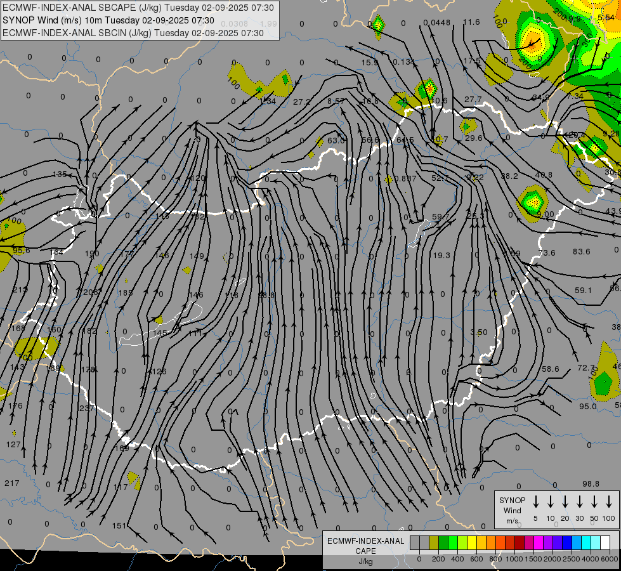Image resolution: width=621 pixels, height=571 pixels.
Task: Click the 20 m/s wind arrow in legend
Action: tap(565, 502)
